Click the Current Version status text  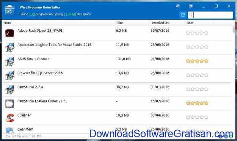(x=24, y=136)
